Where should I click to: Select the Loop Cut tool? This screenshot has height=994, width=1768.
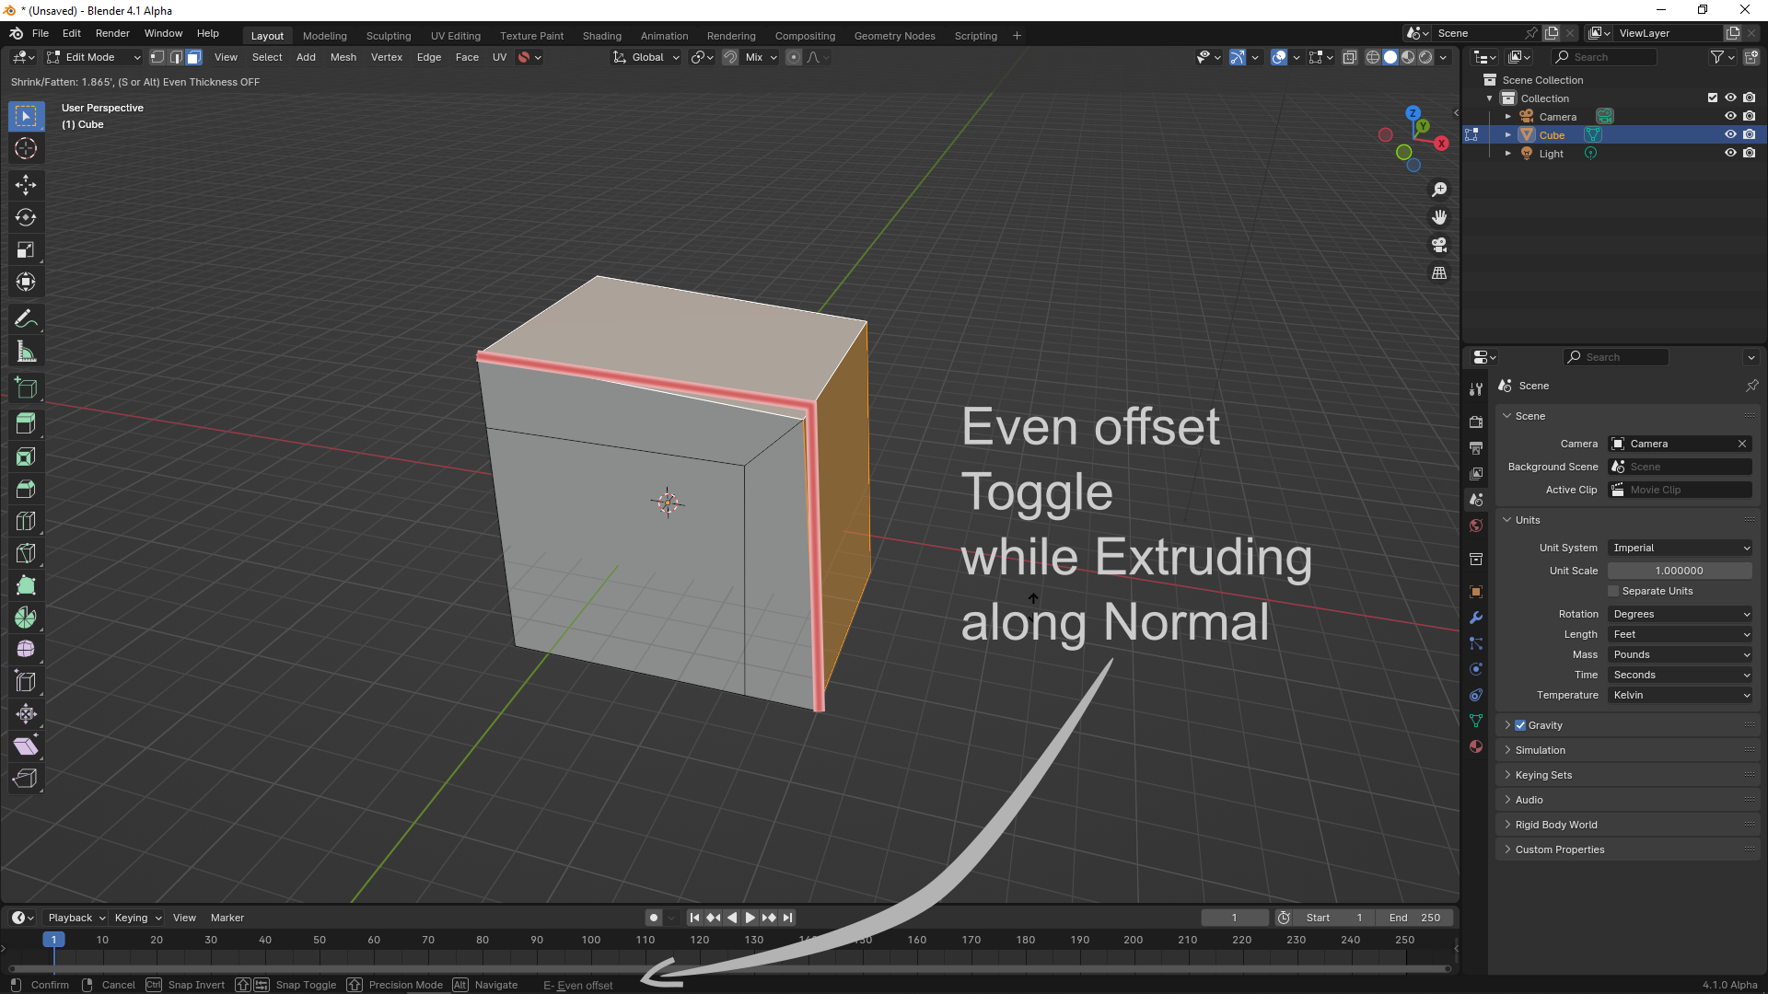pyautogui.click(x=26, y=521)
